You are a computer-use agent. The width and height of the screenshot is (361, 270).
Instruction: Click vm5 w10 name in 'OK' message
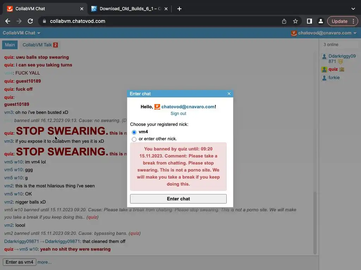pyautogui.click(x=13, y=194)
